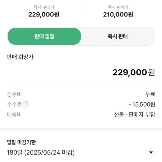The image size is (162, 162).
Task: Tap the 검수비 label
Action: [x=14, y=94]
